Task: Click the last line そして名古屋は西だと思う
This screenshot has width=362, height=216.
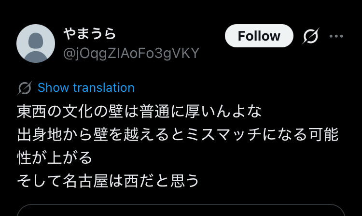Action: tap(108, 181)
